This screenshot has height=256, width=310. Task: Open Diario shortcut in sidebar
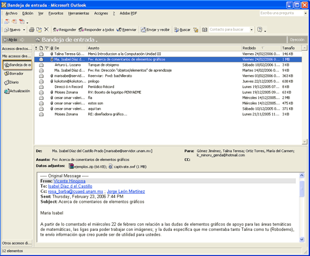click(12, 82)
